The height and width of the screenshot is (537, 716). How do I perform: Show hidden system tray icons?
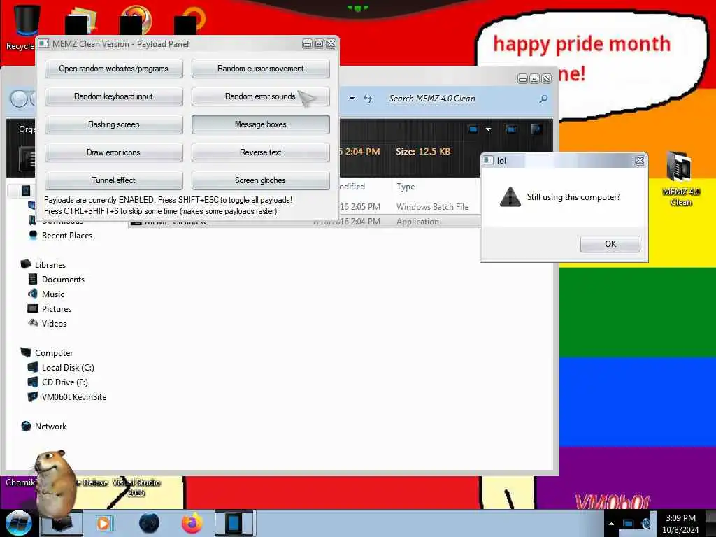pyautogui.click(x=611, y=524)
